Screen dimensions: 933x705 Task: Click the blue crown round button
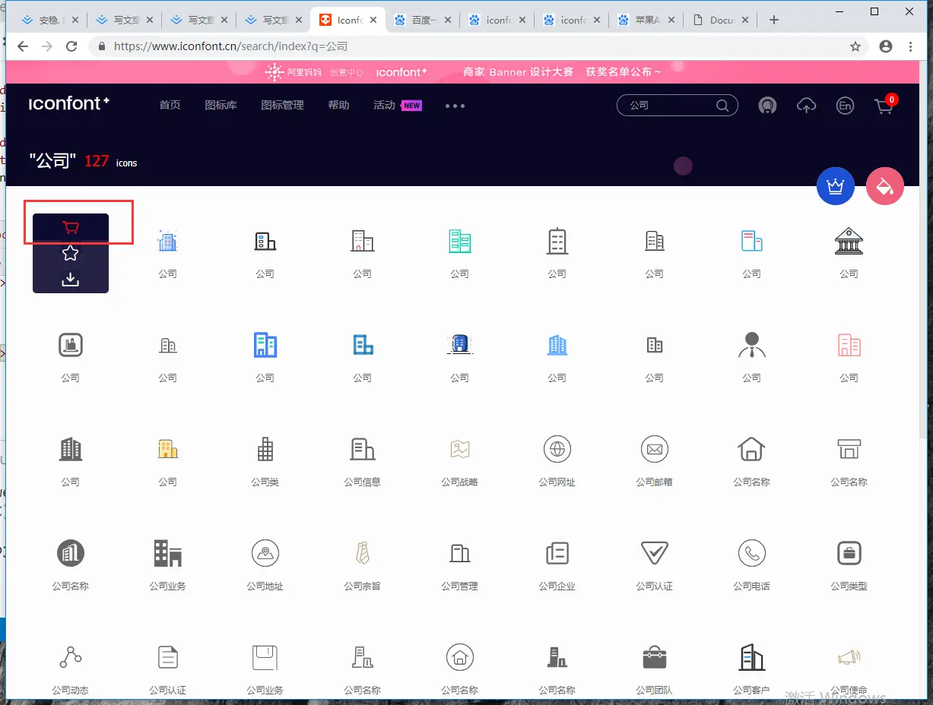pos(836,186)
